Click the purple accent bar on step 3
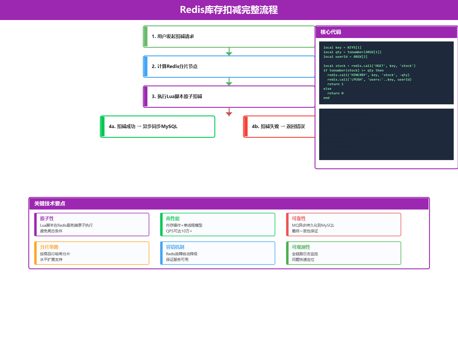This screenshot has width=458, height=343. 146,97
